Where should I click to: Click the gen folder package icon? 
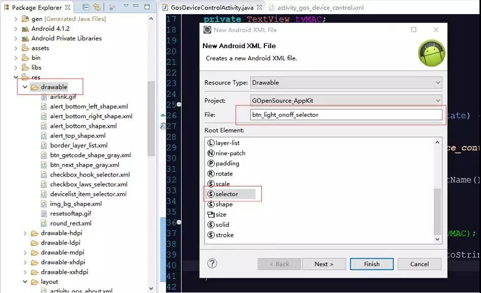click(x=25, y=19)
